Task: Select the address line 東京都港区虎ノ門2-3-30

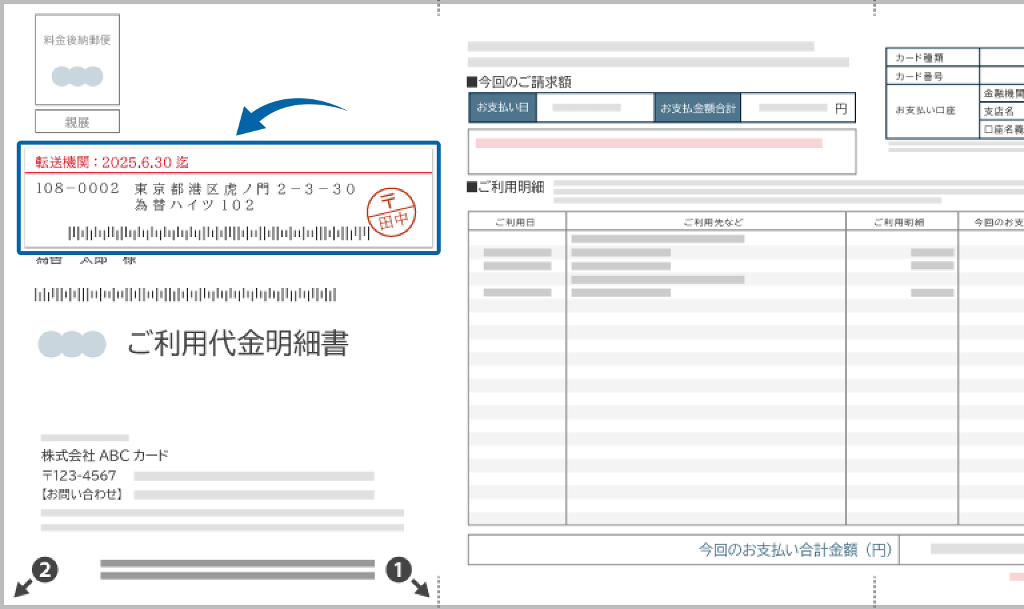Action: coord(245,189)
